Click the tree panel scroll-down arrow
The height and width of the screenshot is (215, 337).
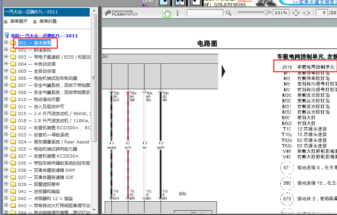click(94, 209)
